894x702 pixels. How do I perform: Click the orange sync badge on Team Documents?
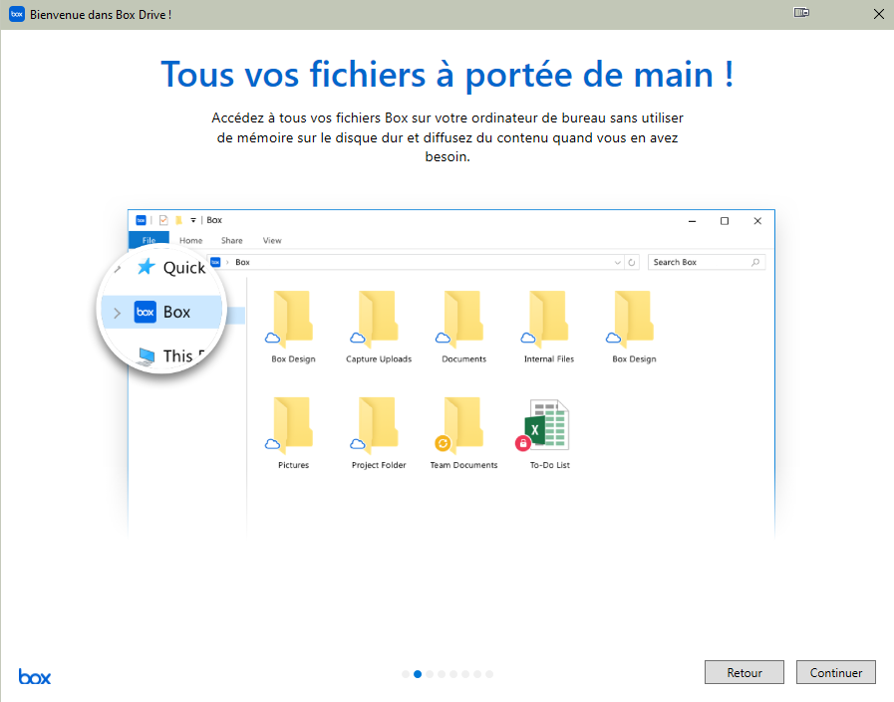coord(443,443)
